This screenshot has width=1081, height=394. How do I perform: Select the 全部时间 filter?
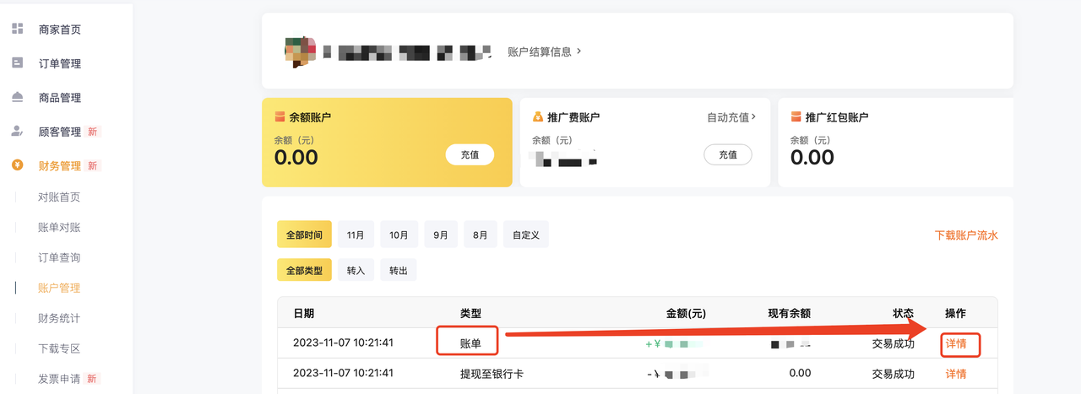304,235
